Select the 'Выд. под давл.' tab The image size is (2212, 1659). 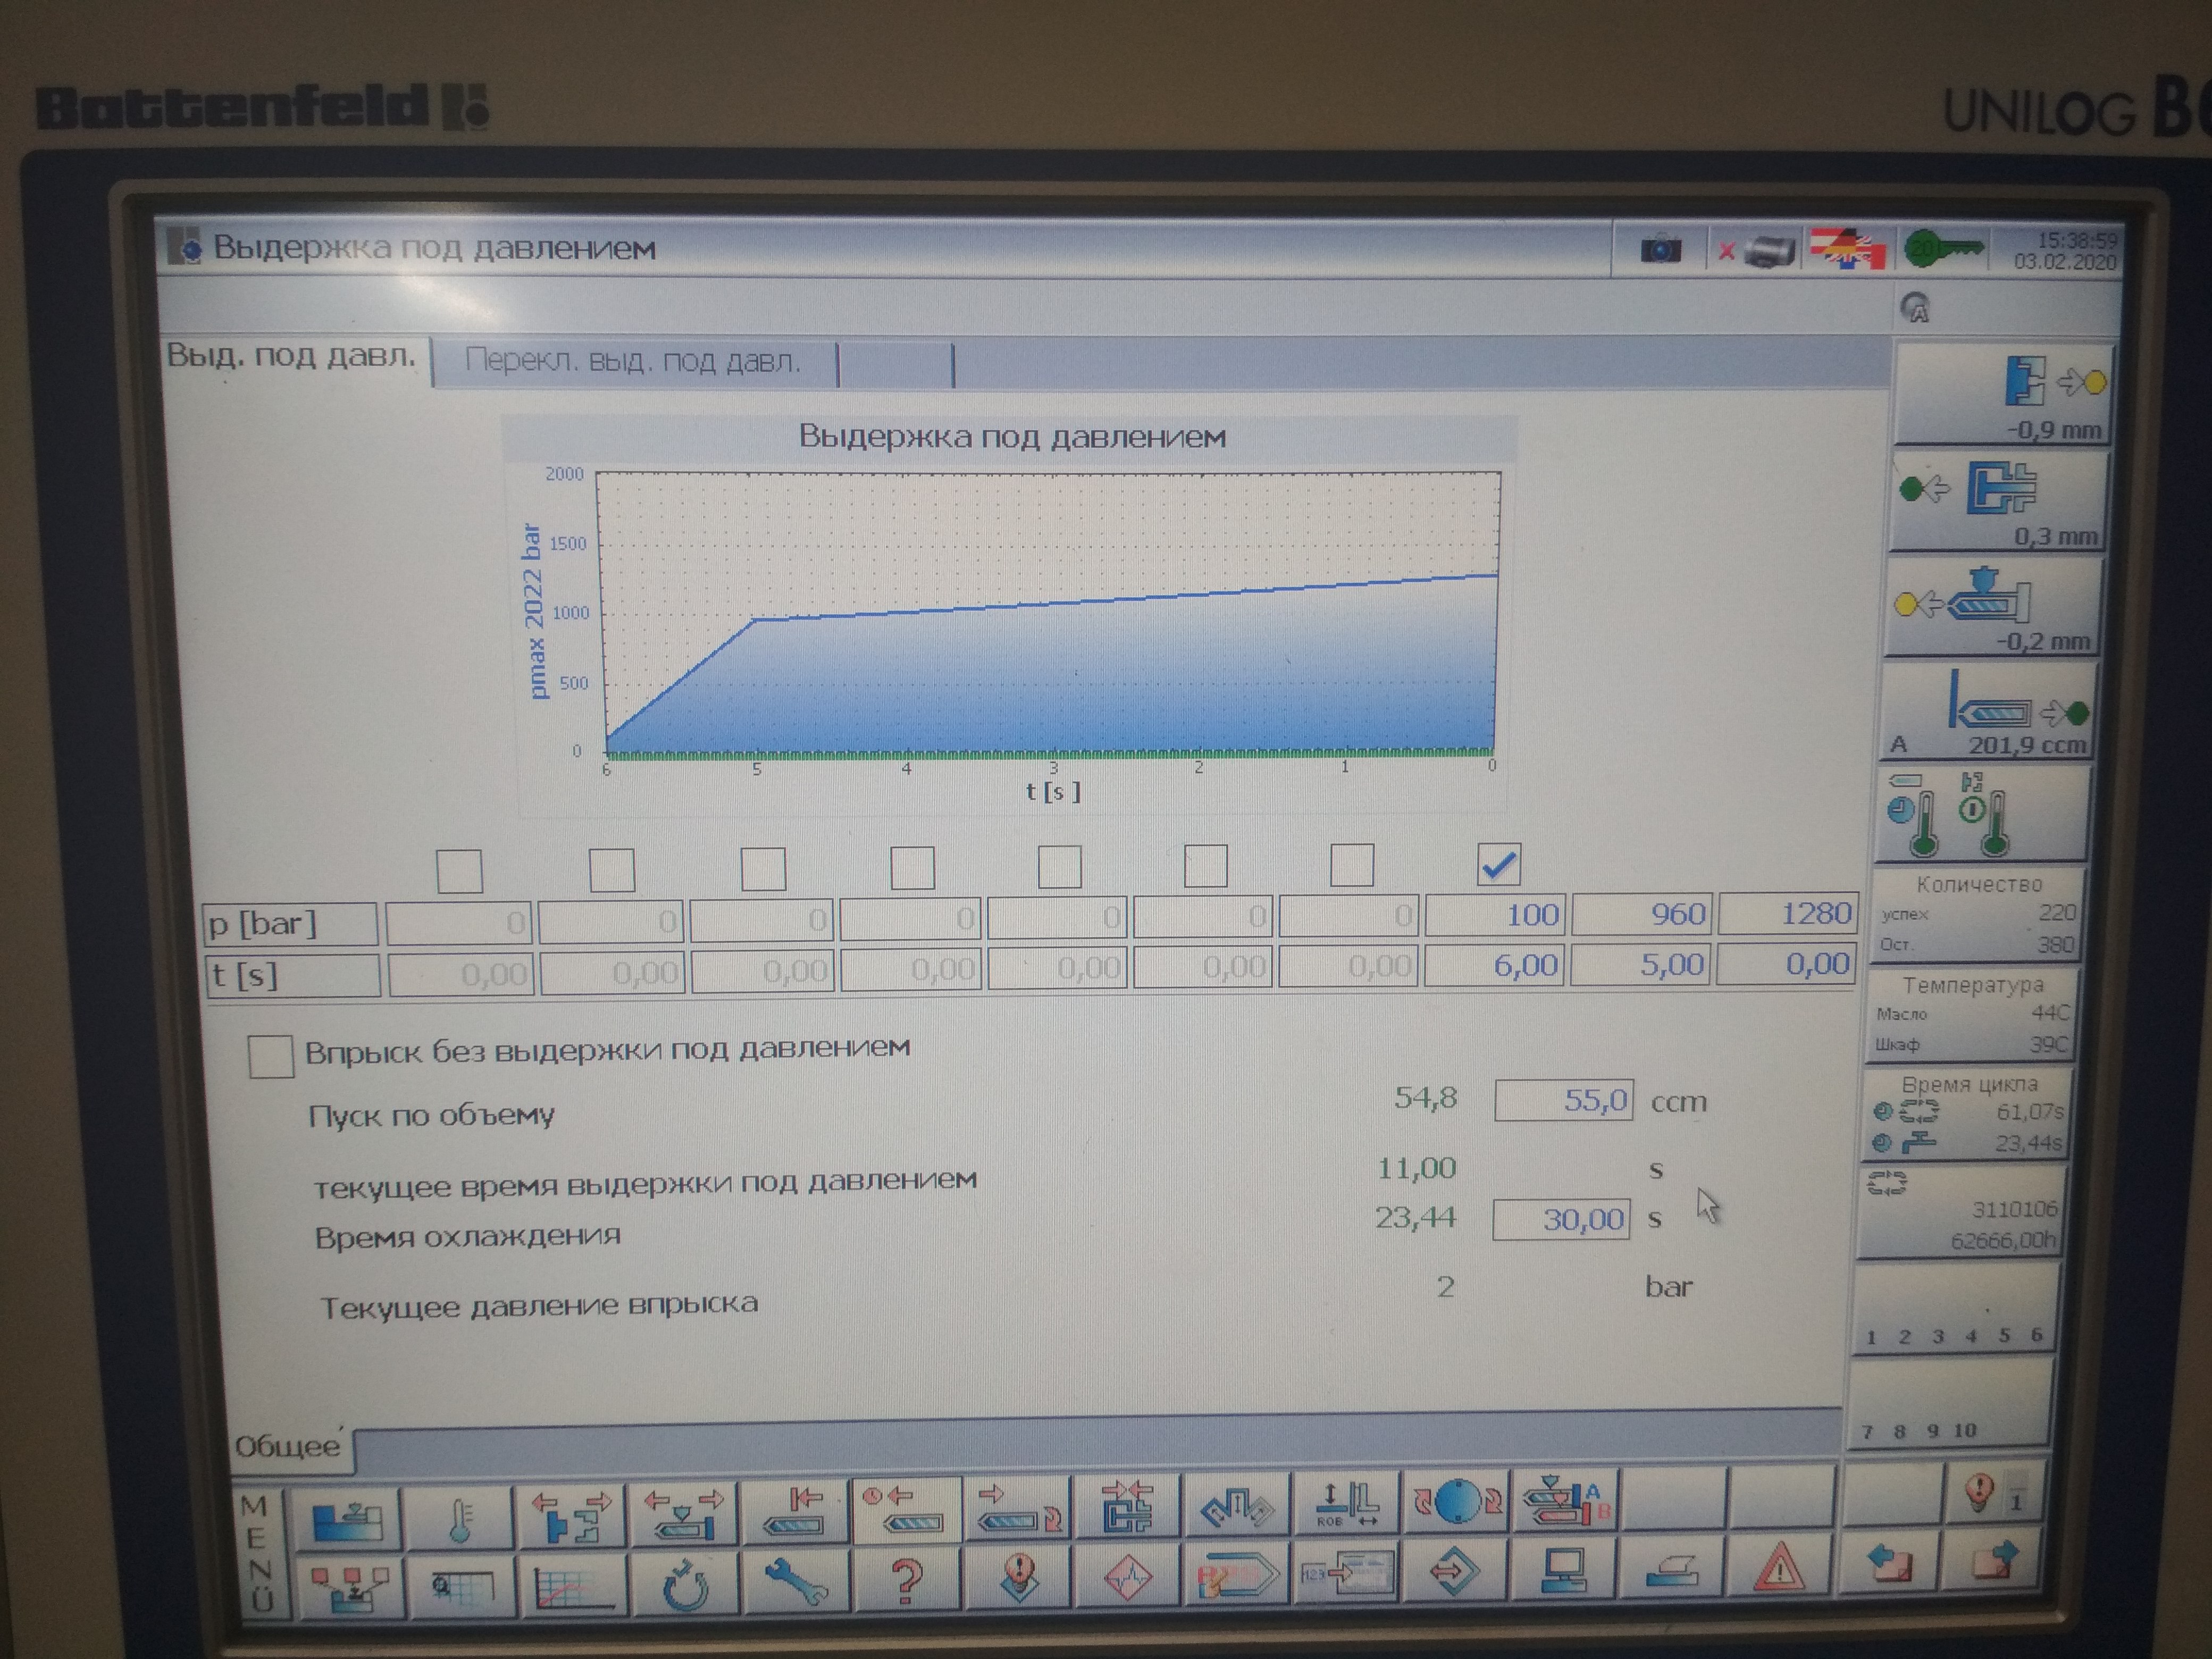click(290, 357)
